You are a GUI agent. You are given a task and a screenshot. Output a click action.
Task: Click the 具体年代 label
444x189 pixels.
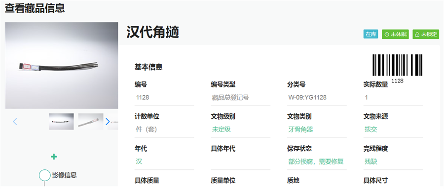coord(223,148)
